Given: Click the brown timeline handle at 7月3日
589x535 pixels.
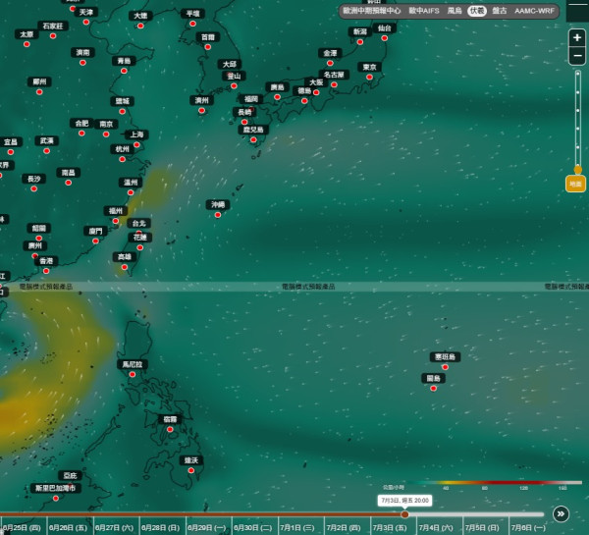Looking at the screenshot, I should (x=404, y=514).
